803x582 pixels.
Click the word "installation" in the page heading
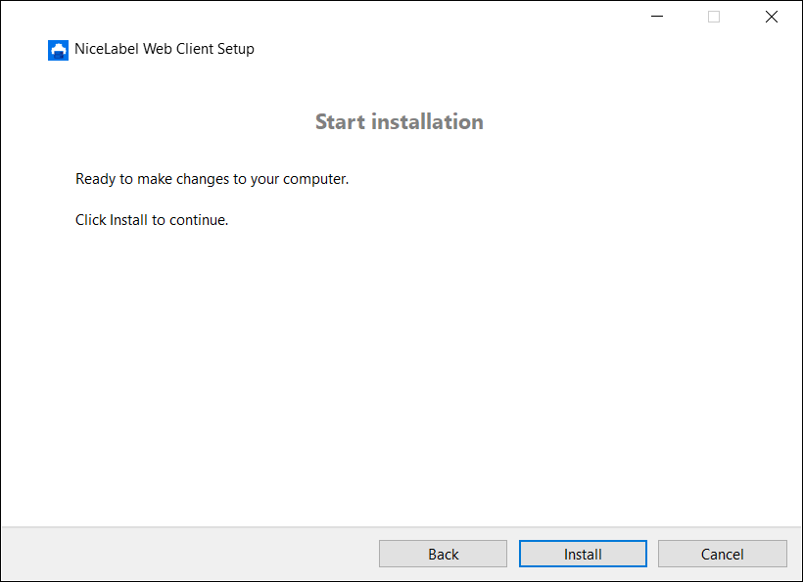(426, 121)
